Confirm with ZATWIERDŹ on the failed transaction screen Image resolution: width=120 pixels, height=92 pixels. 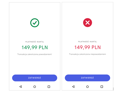[x=87, y=78]
